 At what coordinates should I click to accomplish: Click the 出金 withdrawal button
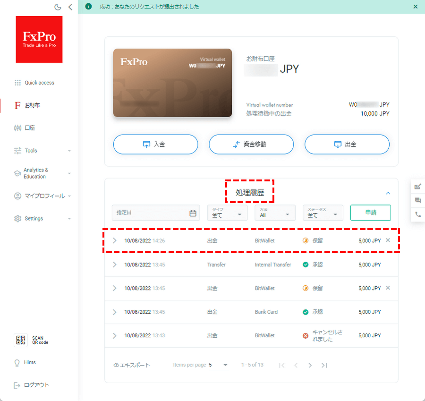[347, 144]
